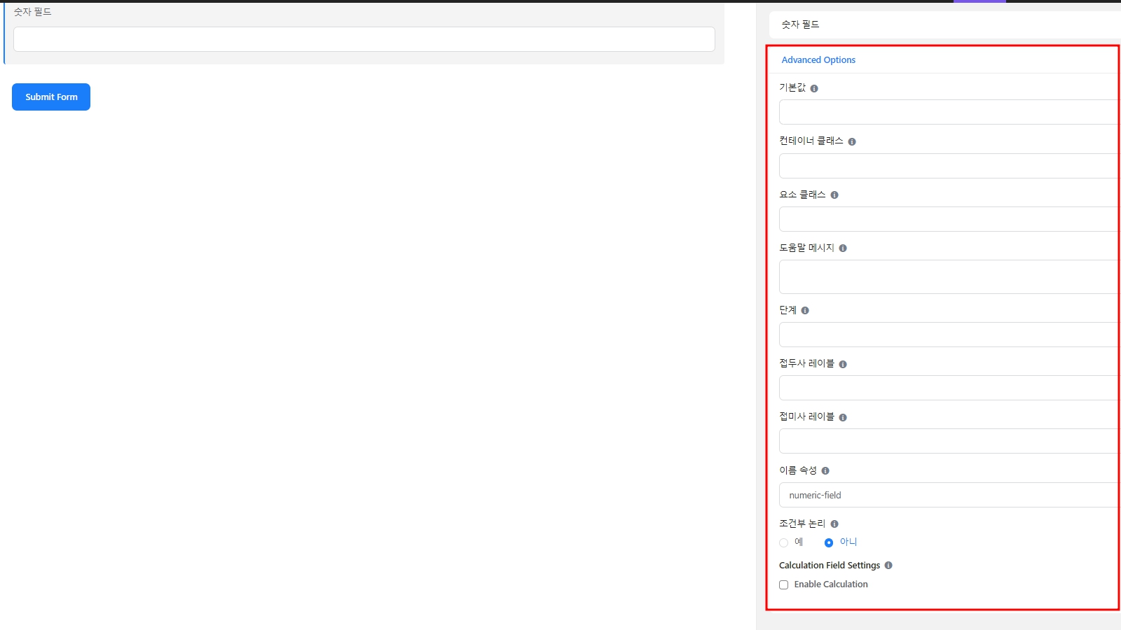Screen dimensions: 1121x630
Task: Focus the 요소 클래스 input field
Action: coord(950,219)
